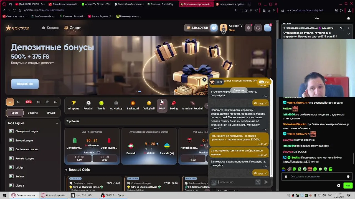The height and width of the screenshot is (199, 355).
Task: Open the Спорт section
Action: (x=72, y=28)
